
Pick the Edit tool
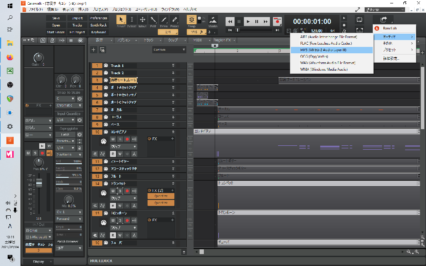pyautogui.click(x=153, y=20)
